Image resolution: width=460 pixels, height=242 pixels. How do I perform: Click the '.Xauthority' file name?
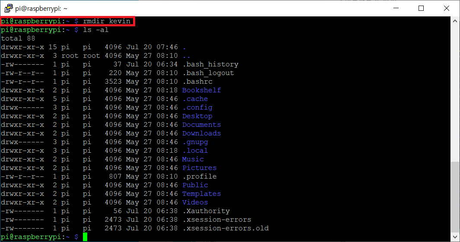(206, 211)
